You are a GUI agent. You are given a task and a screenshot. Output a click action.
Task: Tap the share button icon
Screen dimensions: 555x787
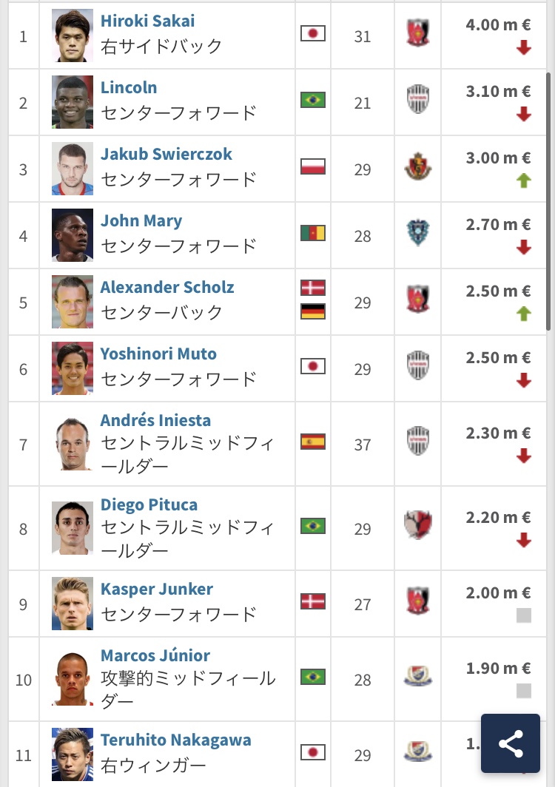[x=511, y=743]
